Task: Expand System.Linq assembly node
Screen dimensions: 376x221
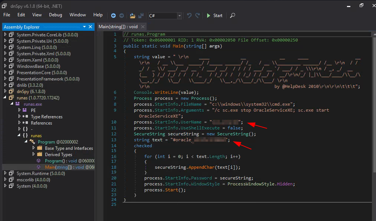Action: tap(5, 47)
